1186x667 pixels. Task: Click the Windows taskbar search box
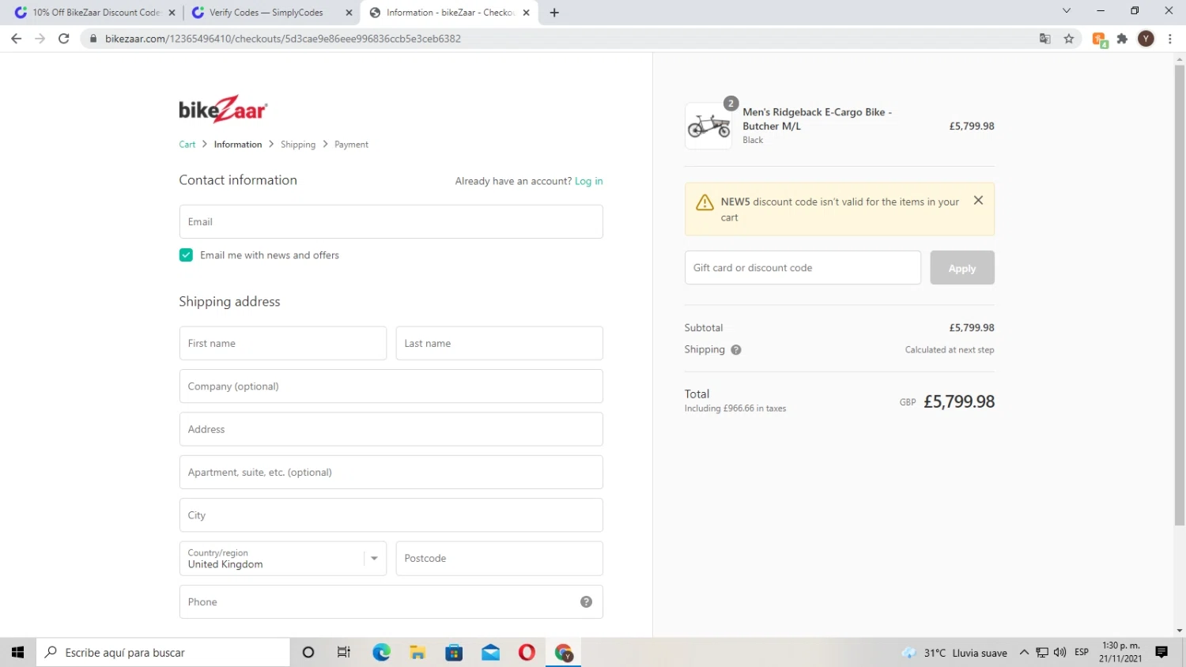tap(163, 652)
